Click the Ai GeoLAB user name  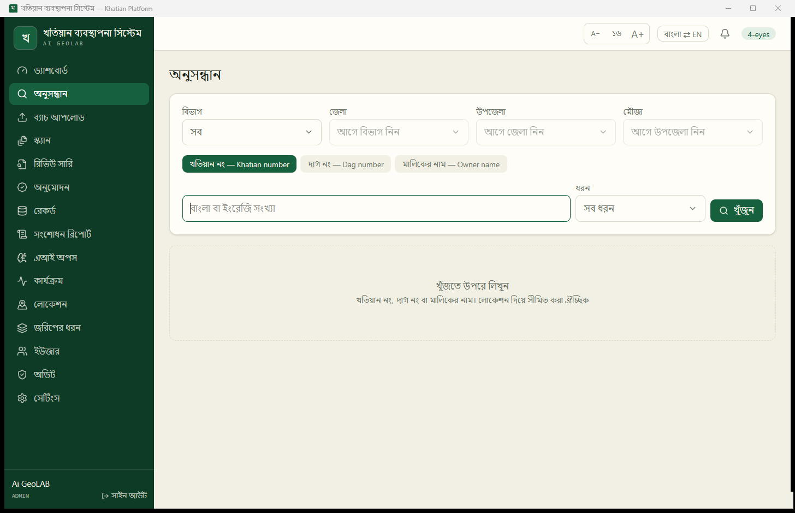point(31,484)
